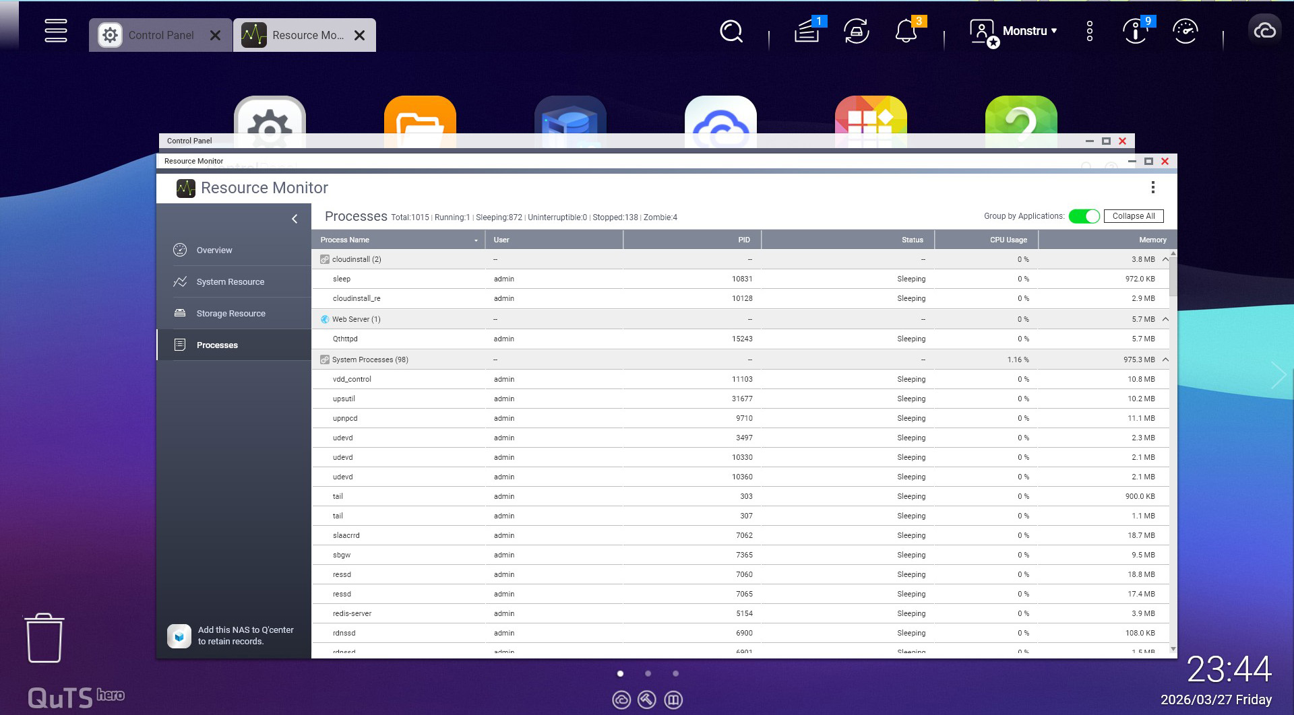Sort by the CPU Usage column header
The image size is (1294, 715).
1008,240
